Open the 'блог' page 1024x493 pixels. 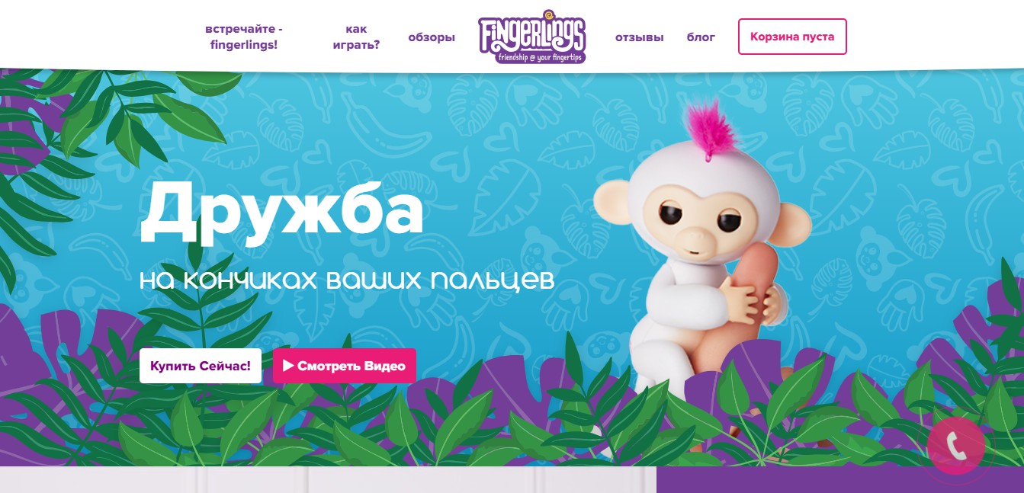[701, 37]
